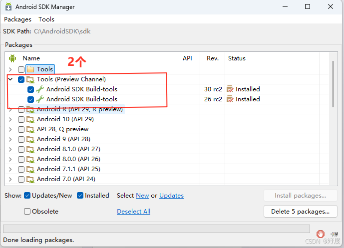Click the API column header

(187, 58)
